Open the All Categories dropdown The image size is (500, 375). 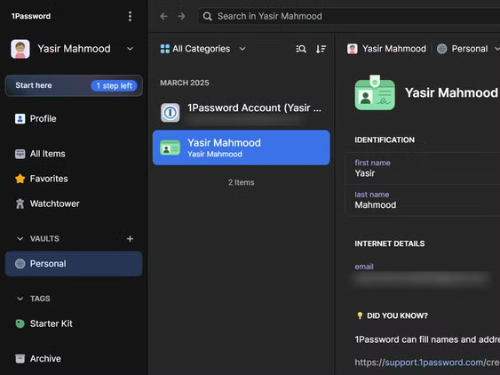pyautogui.click(x=203, y=49)
